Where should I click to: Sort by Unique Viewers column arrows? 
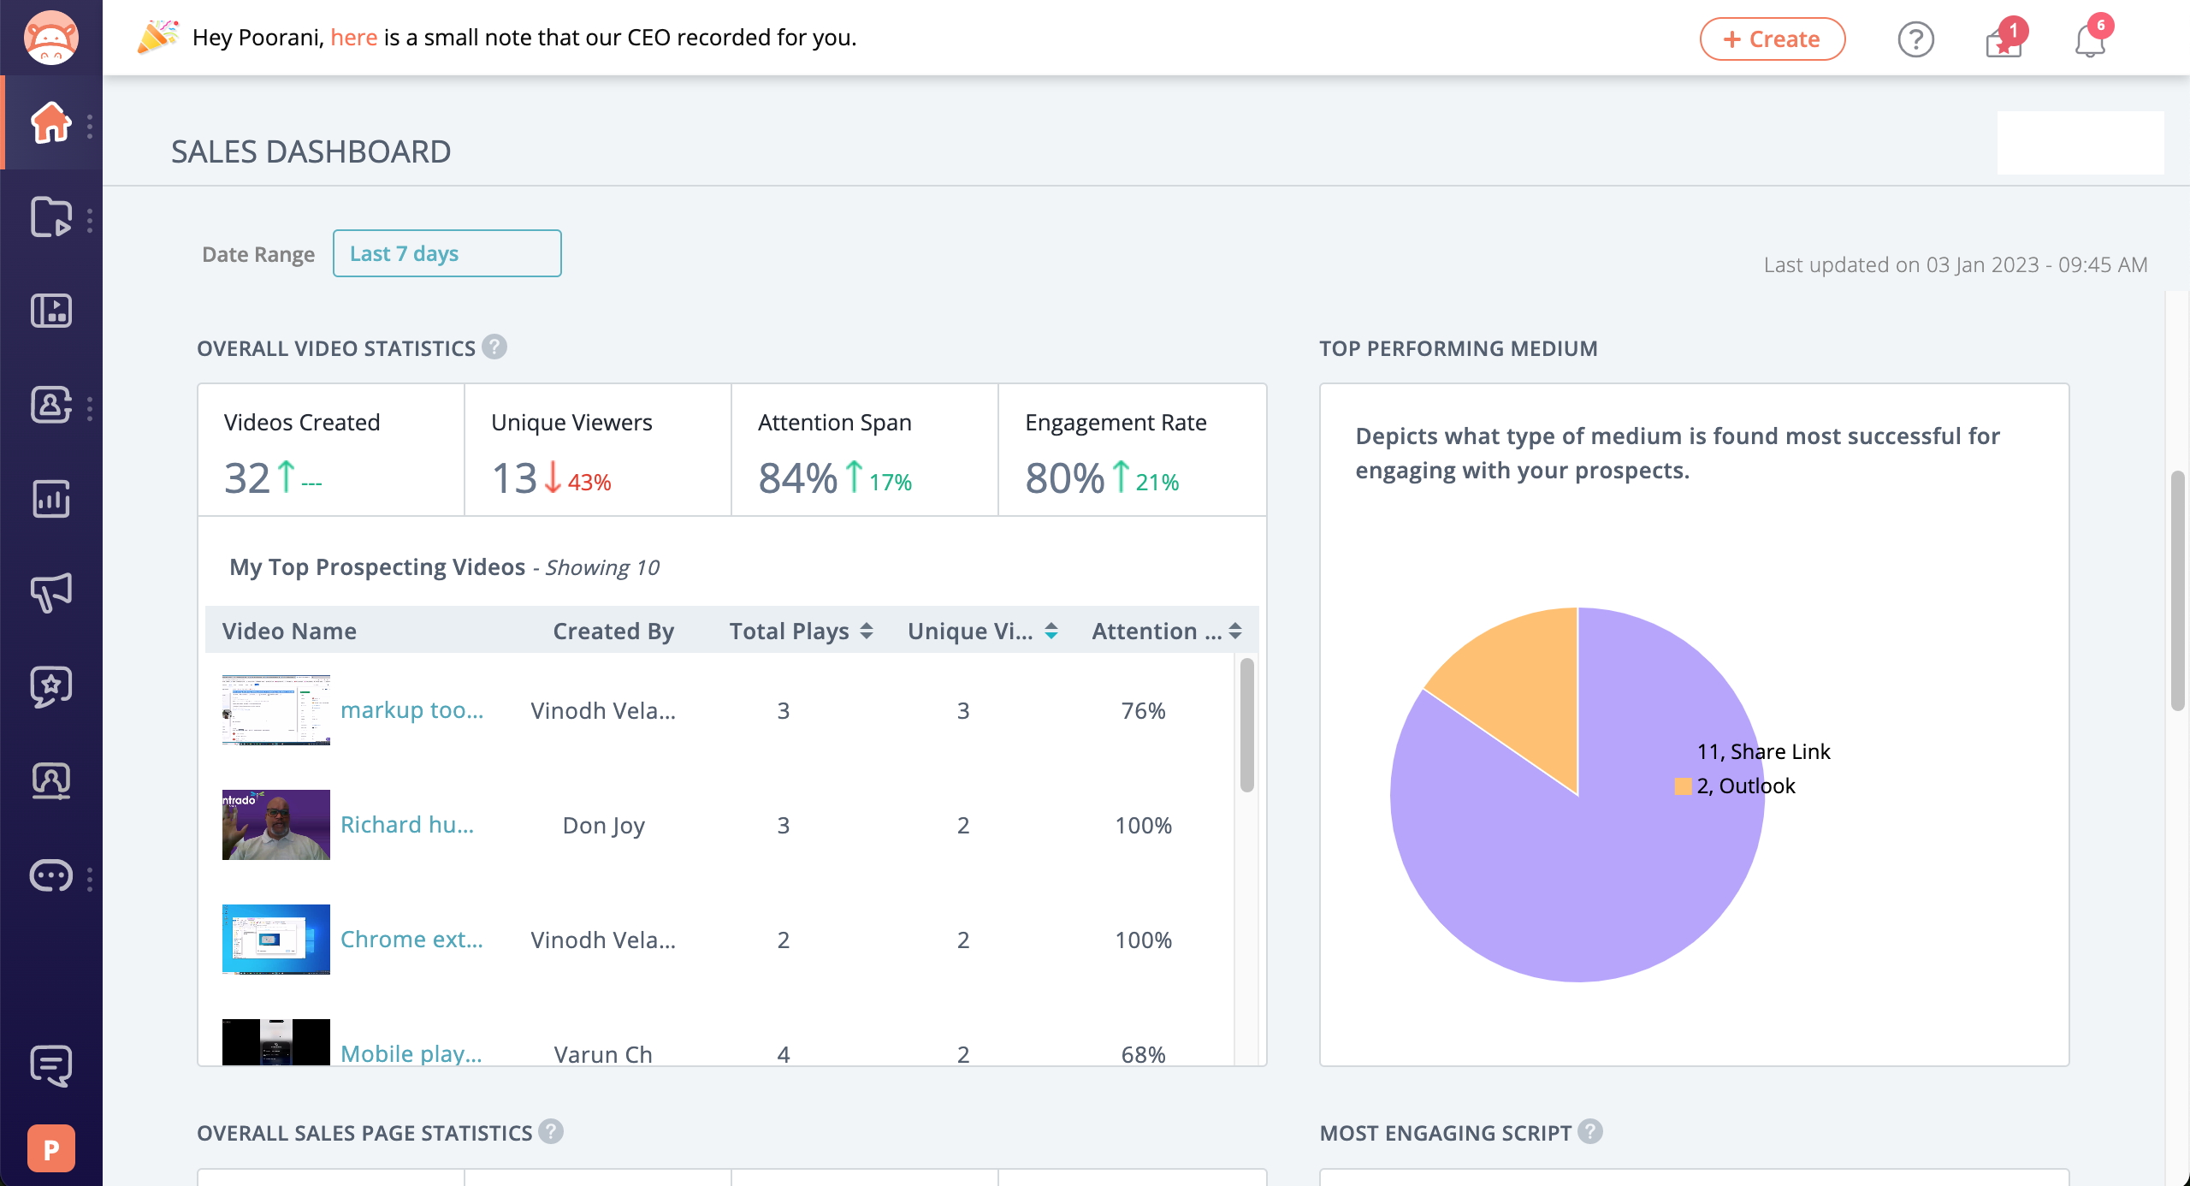(x=1051, y=631)
